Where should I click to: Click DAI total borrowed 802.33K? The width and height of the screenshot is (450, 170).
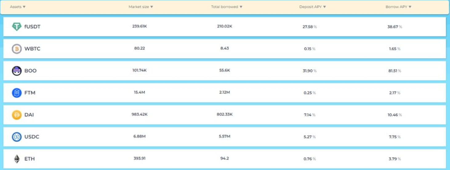point(225,115)
